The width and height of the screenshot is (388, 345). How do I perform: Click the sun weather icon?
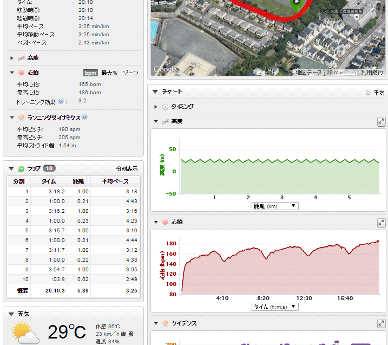(25, 332)
